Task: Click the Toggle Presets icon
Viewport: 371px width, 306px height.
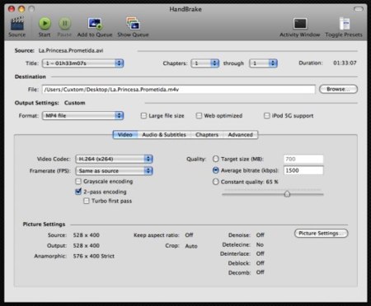Action: (x=344, y=24)
